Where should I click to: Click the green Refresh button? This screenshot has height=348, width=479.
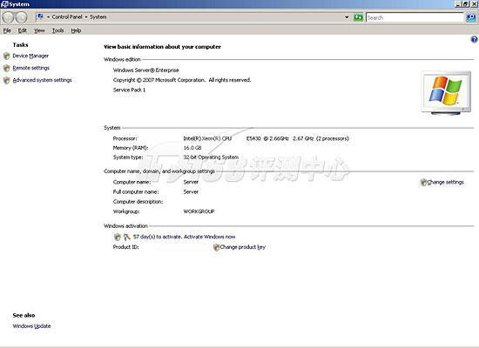point(358,17)
